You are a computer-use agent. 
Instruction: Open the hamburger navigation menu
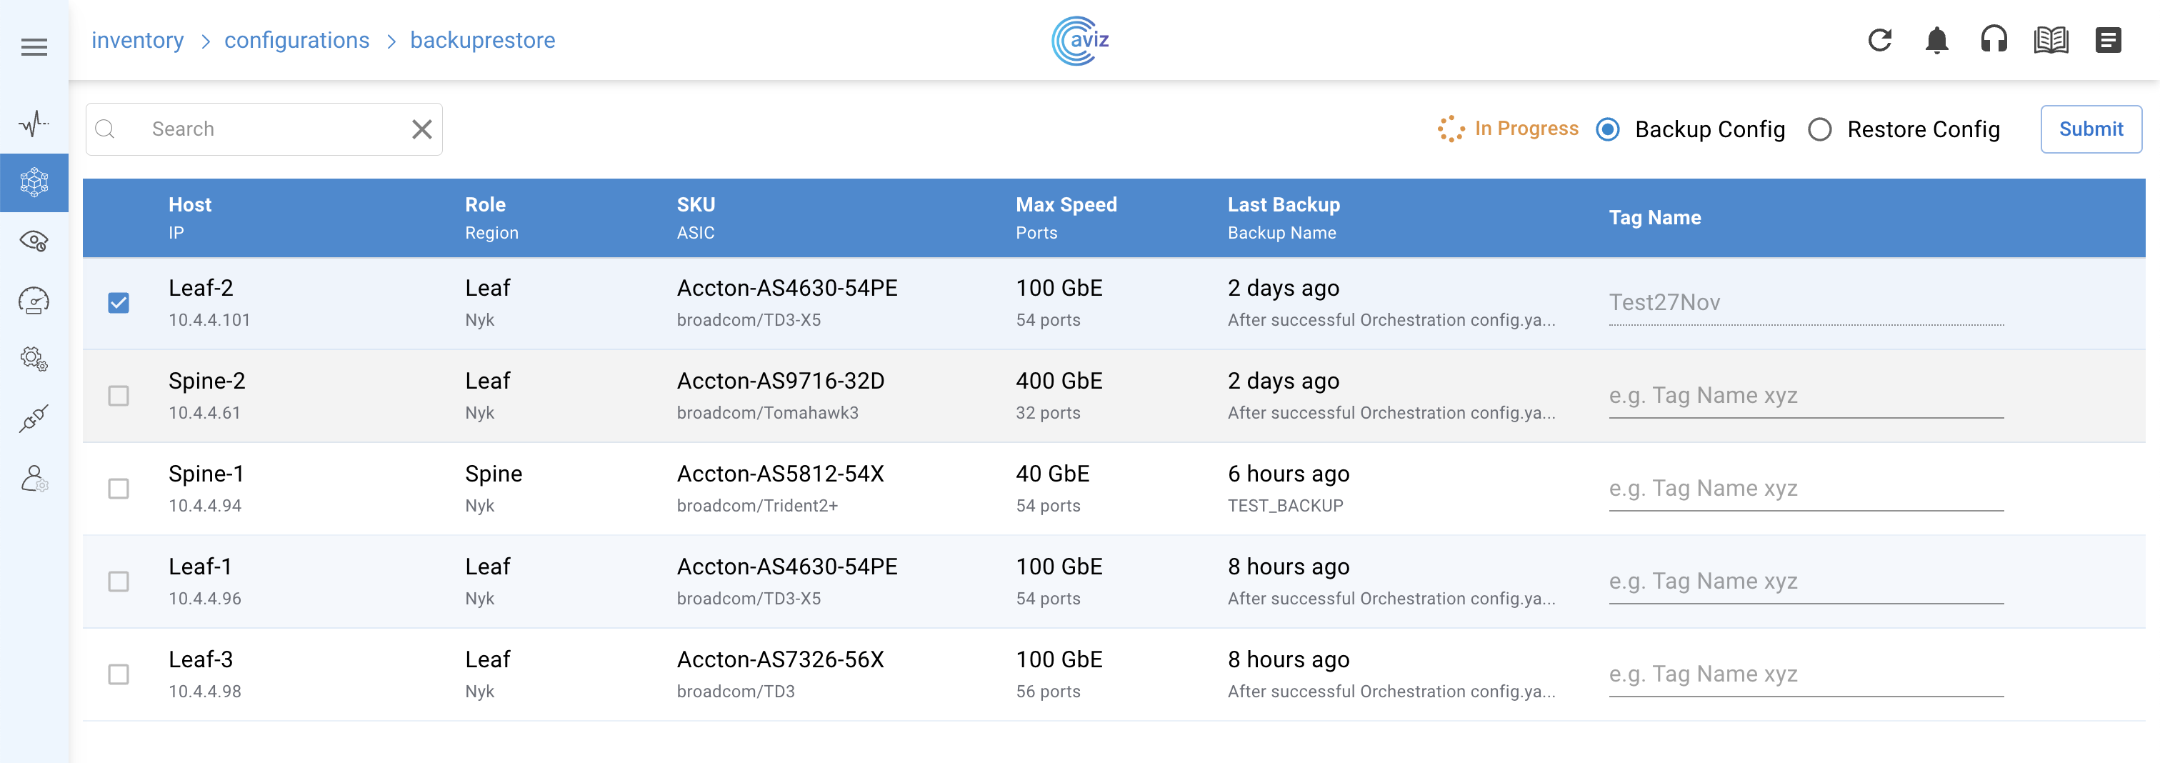[x=34, y=47]
